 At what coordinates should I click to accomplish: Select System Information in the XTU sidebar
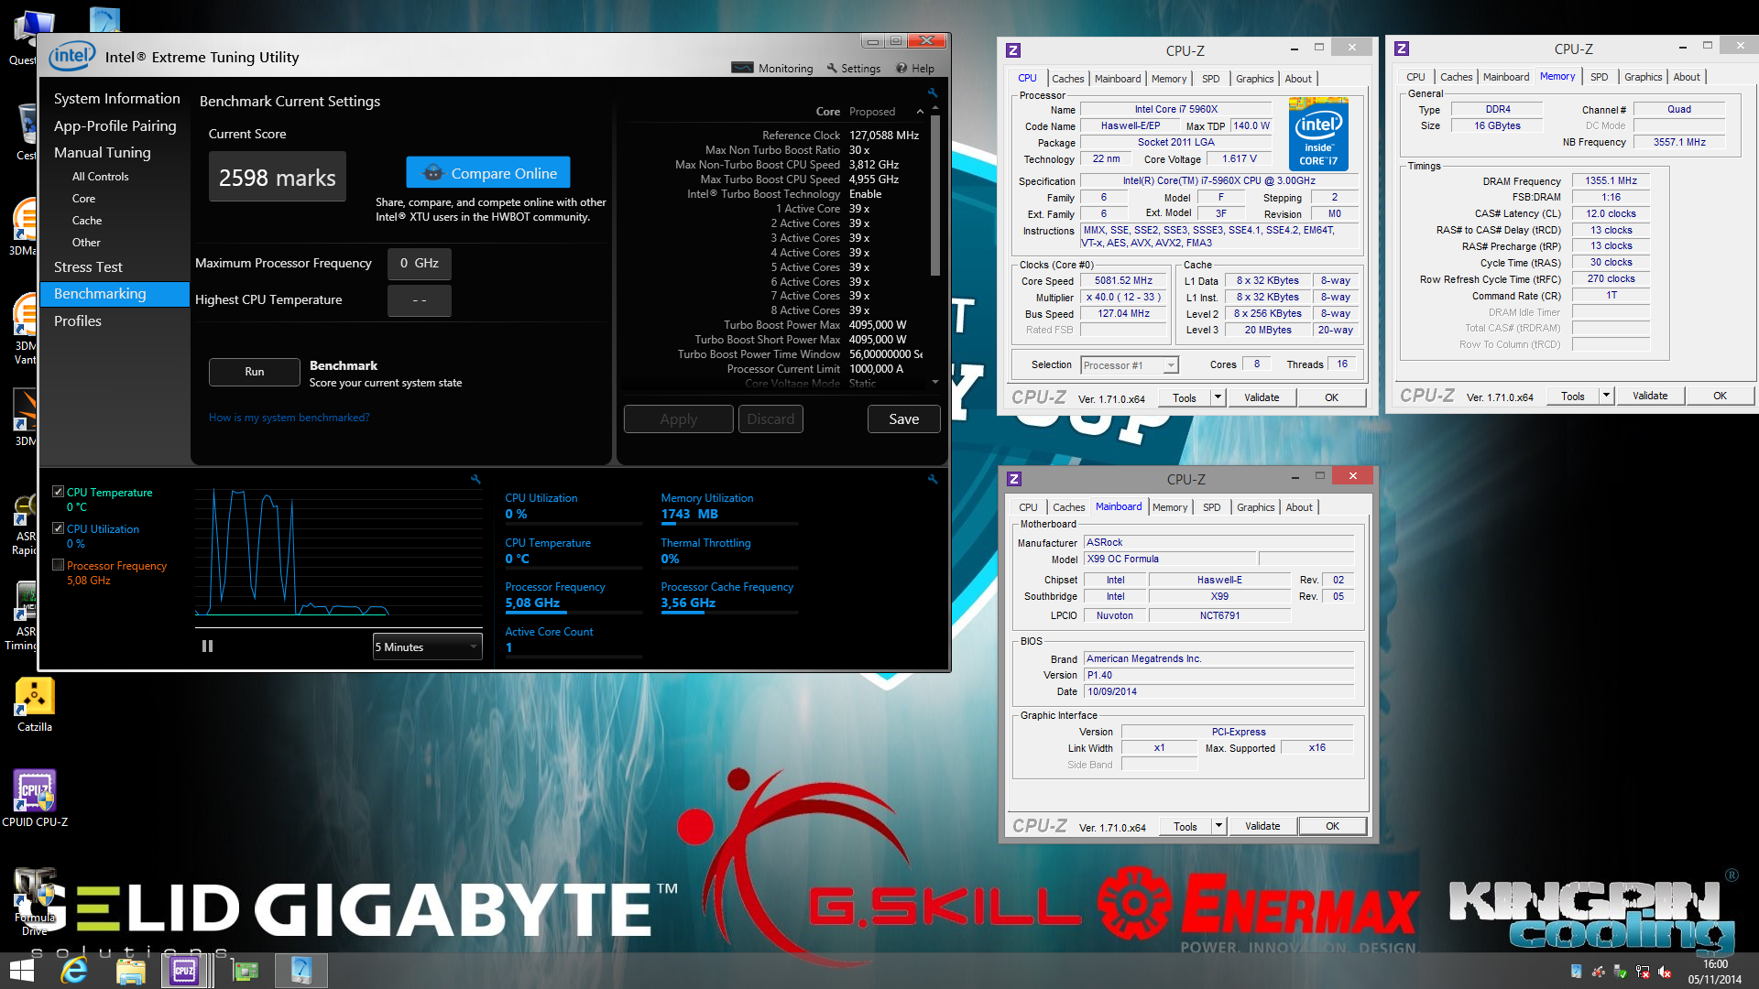click(116, 99)
